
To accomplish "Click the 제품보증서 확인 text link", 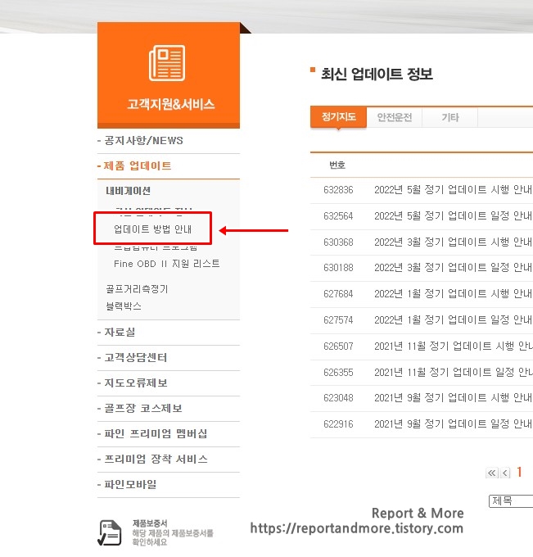I will click(173, 533).
